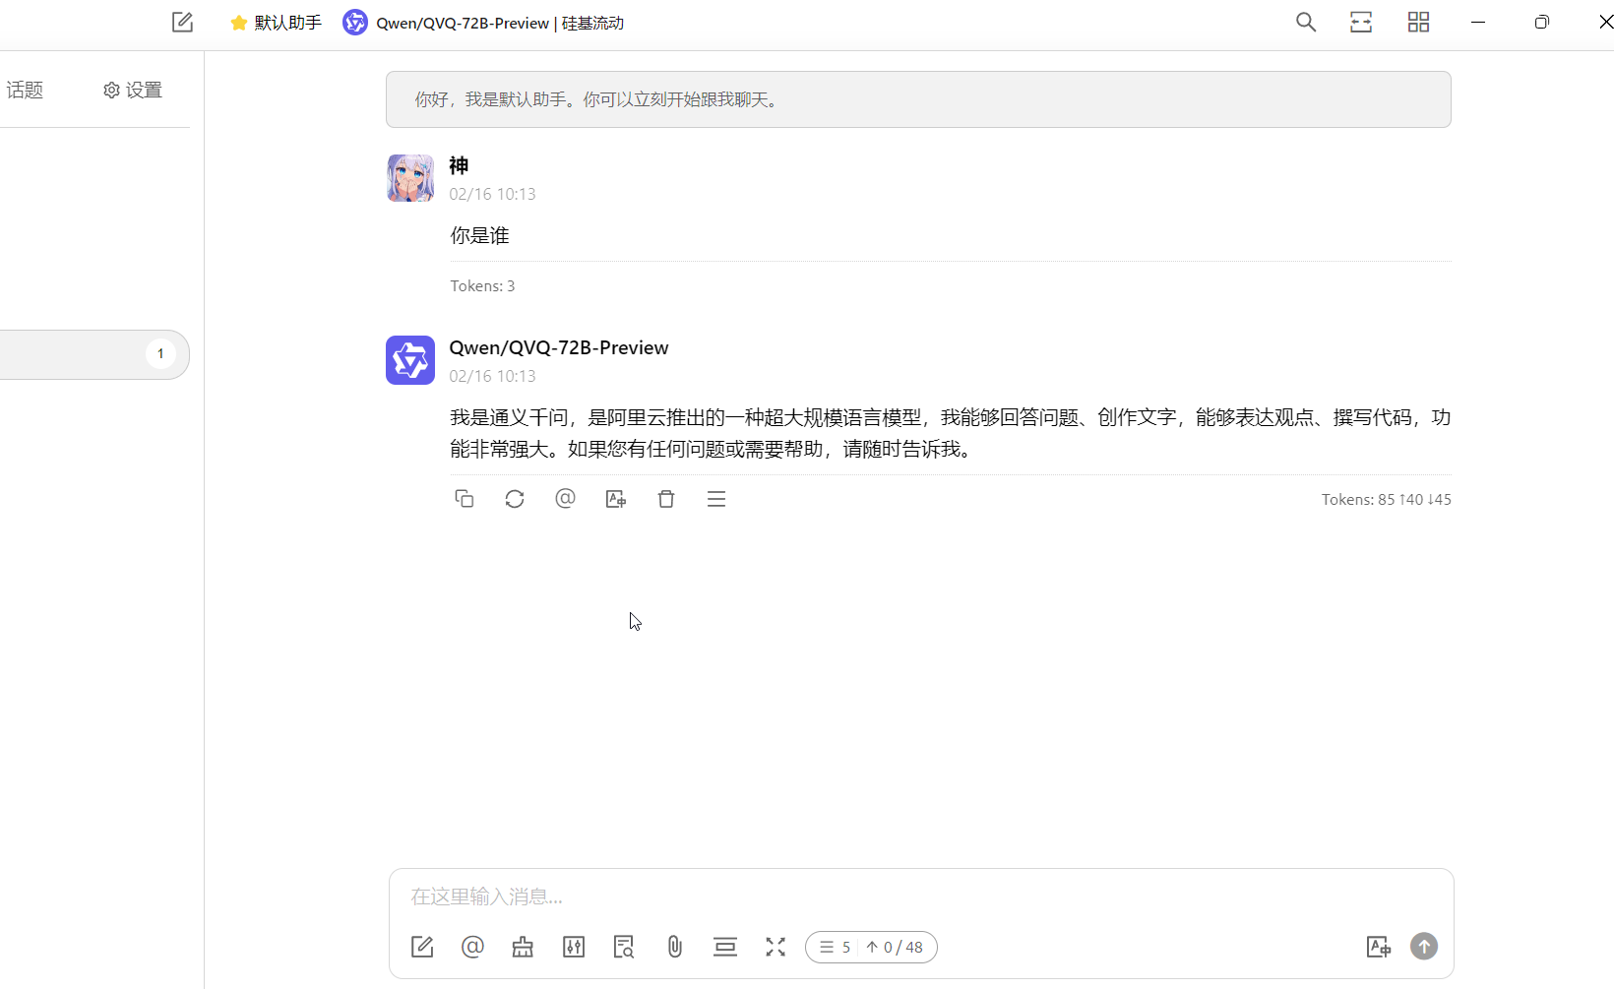Click the system prompt banner 你好，我是默认助手

point(918,99)
